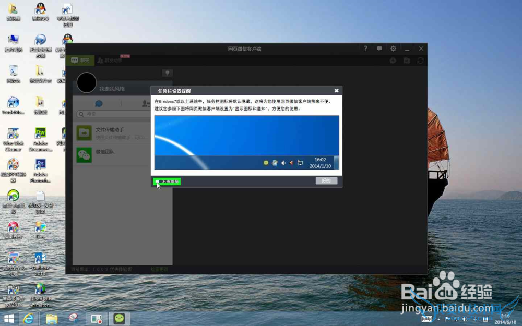
Task: Click the profile avatar circle
Action: tap(87, 82)
